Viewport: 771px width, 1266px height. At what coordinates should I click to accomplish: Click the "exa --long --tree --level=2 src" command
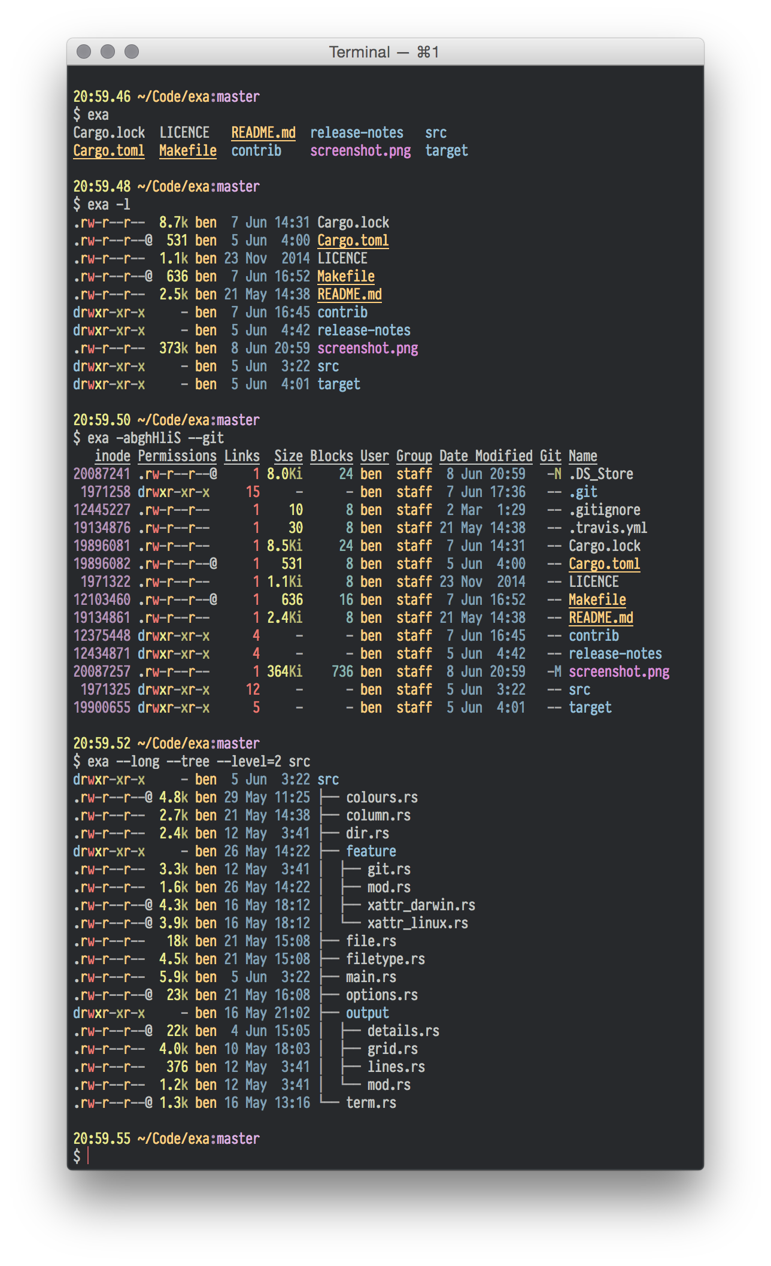click(199, 761)
